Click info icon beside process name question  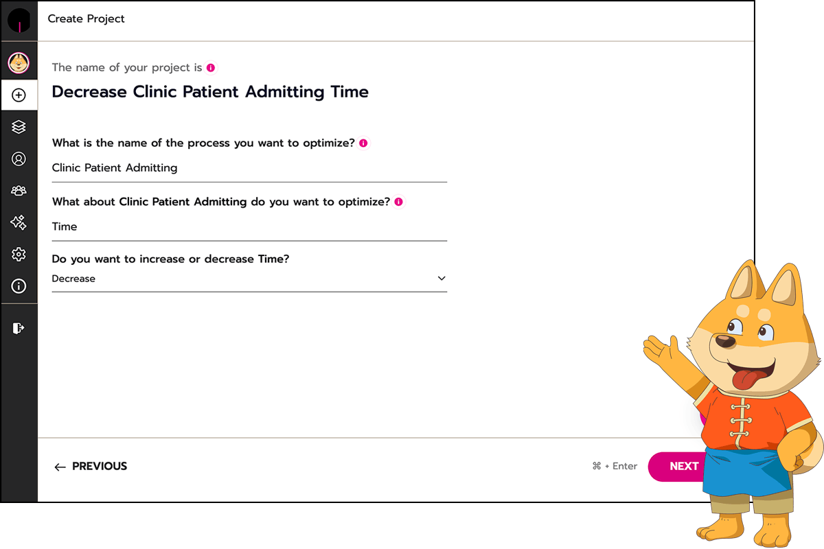(363, 143)
